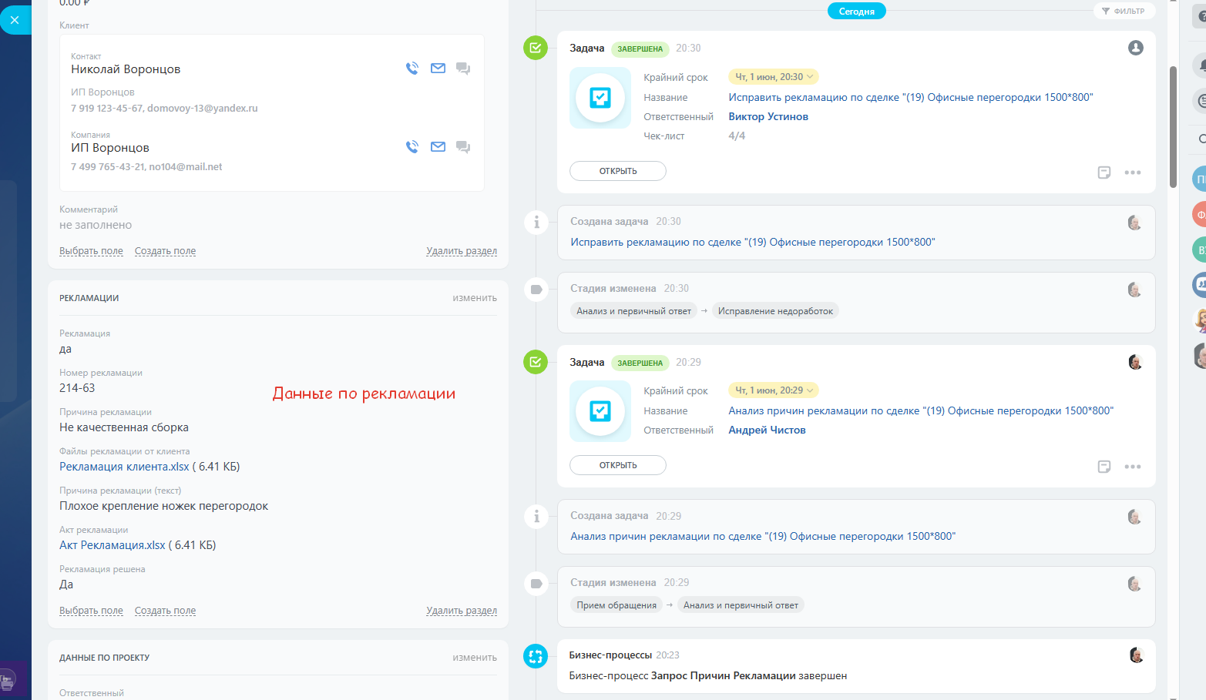Open chat with contact Николай Воронцов

click(x=463, y=69)
